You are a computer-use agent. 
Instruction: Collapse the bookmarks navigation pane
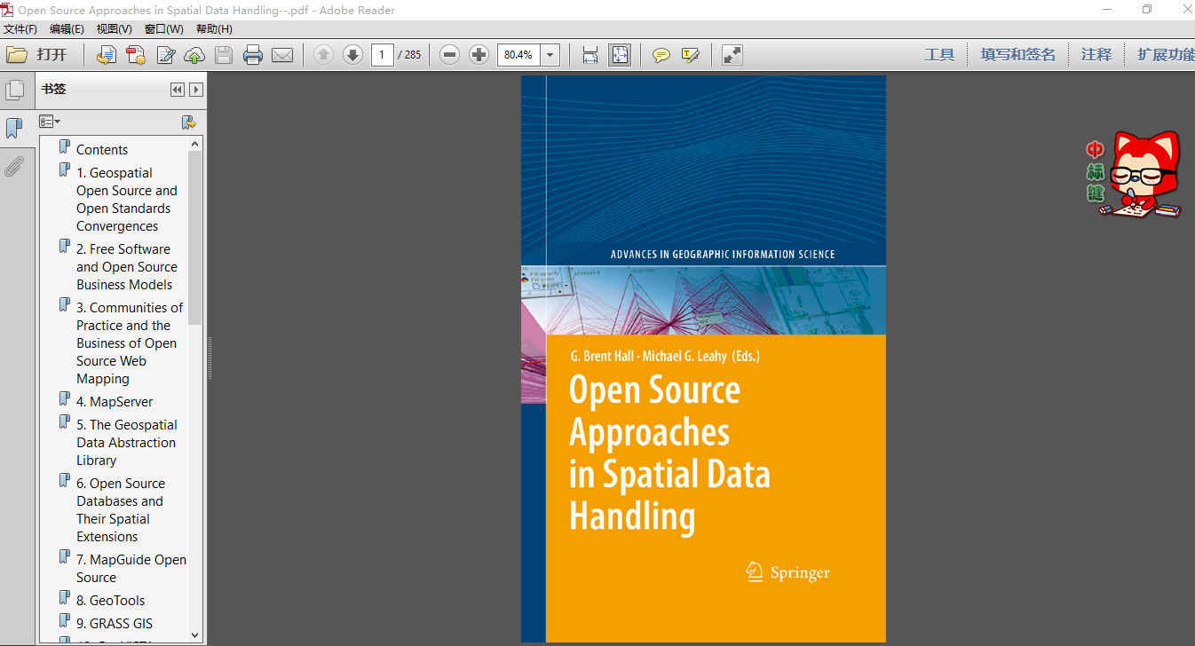click(x=178, y=90)
